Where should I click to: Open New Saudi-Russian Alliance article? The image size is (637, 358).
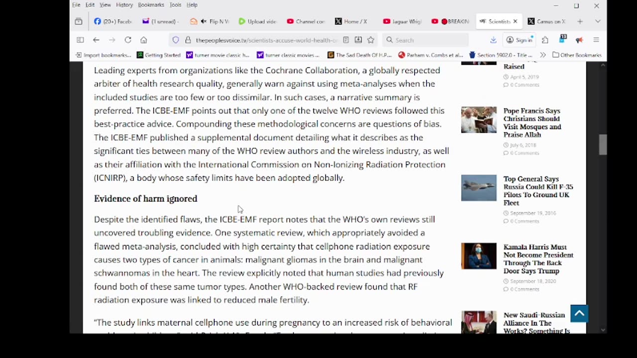coord(536,323)
